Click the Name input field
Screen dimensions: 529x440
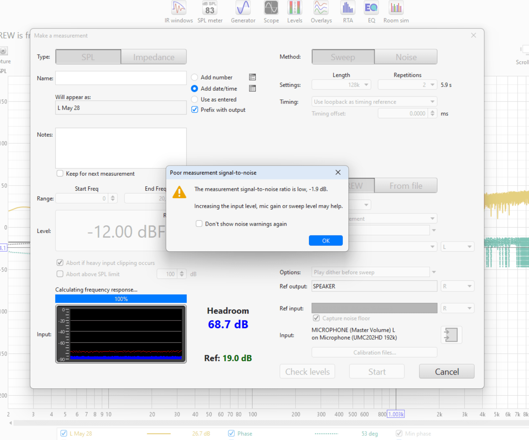click(x=121, y=78)
